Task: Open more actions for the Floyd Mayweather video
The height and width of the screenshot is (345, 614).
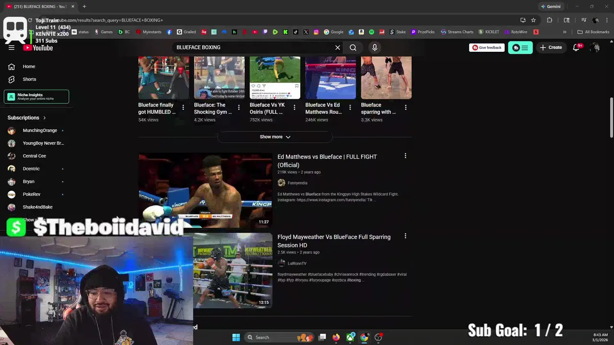Action: click(x=405, y=236)
